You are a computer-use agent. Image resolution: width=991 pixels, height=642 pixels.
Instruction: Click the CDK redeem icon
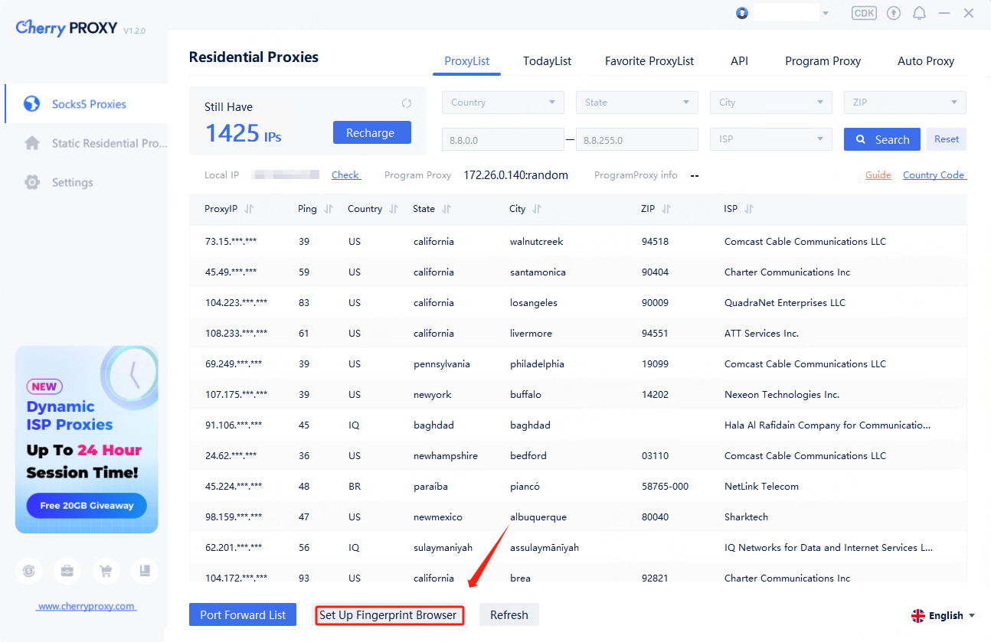[x=864, y=13]
